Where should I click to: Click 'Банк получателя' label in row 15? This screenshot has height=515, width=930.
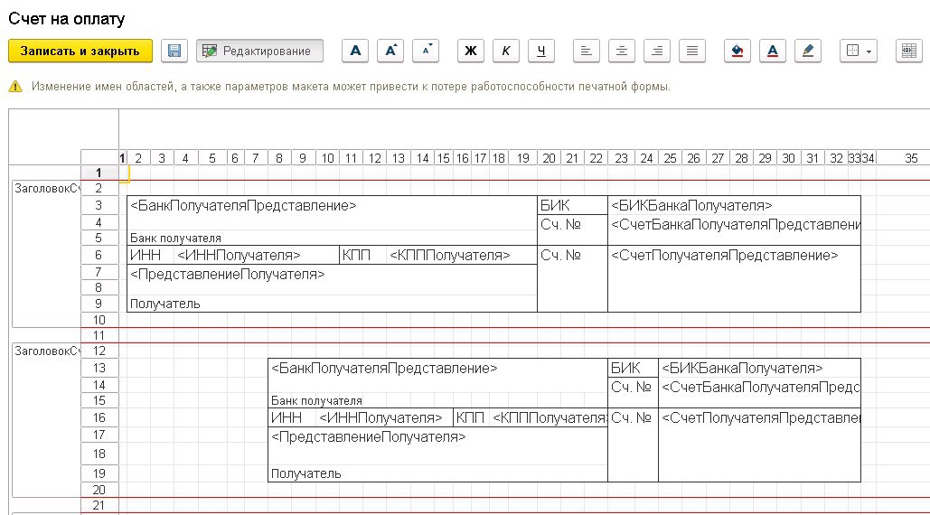point(316,400)
